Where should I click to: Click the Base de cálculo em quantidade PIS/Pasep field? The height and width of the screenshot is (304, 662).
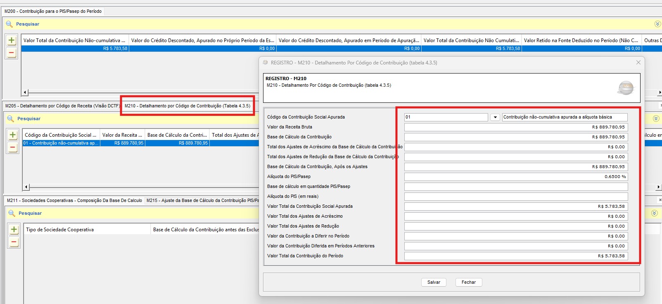pos(516,187)
